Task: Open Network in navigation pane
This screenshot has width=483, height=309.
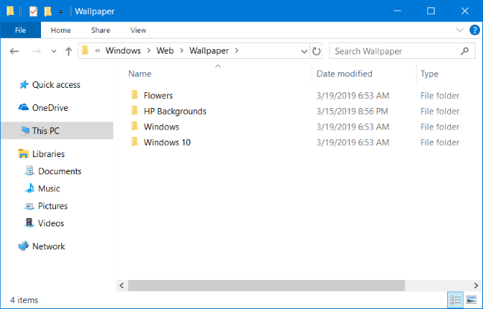Action: click(x=48, y=246)
